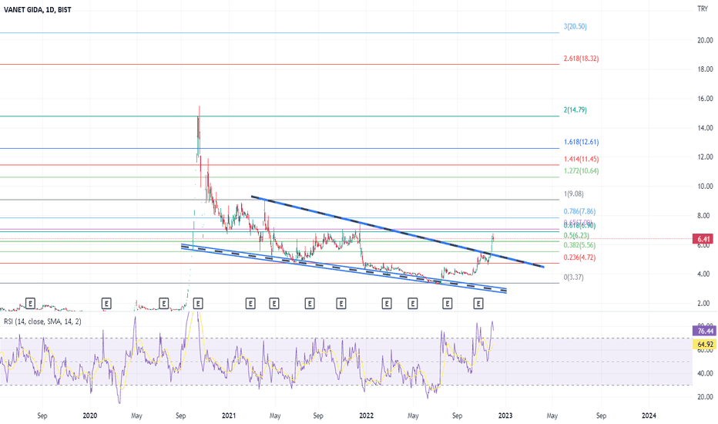718x424 pixels.
Task: Select the red Fibonacci line at 18.32
Action: 280,64
